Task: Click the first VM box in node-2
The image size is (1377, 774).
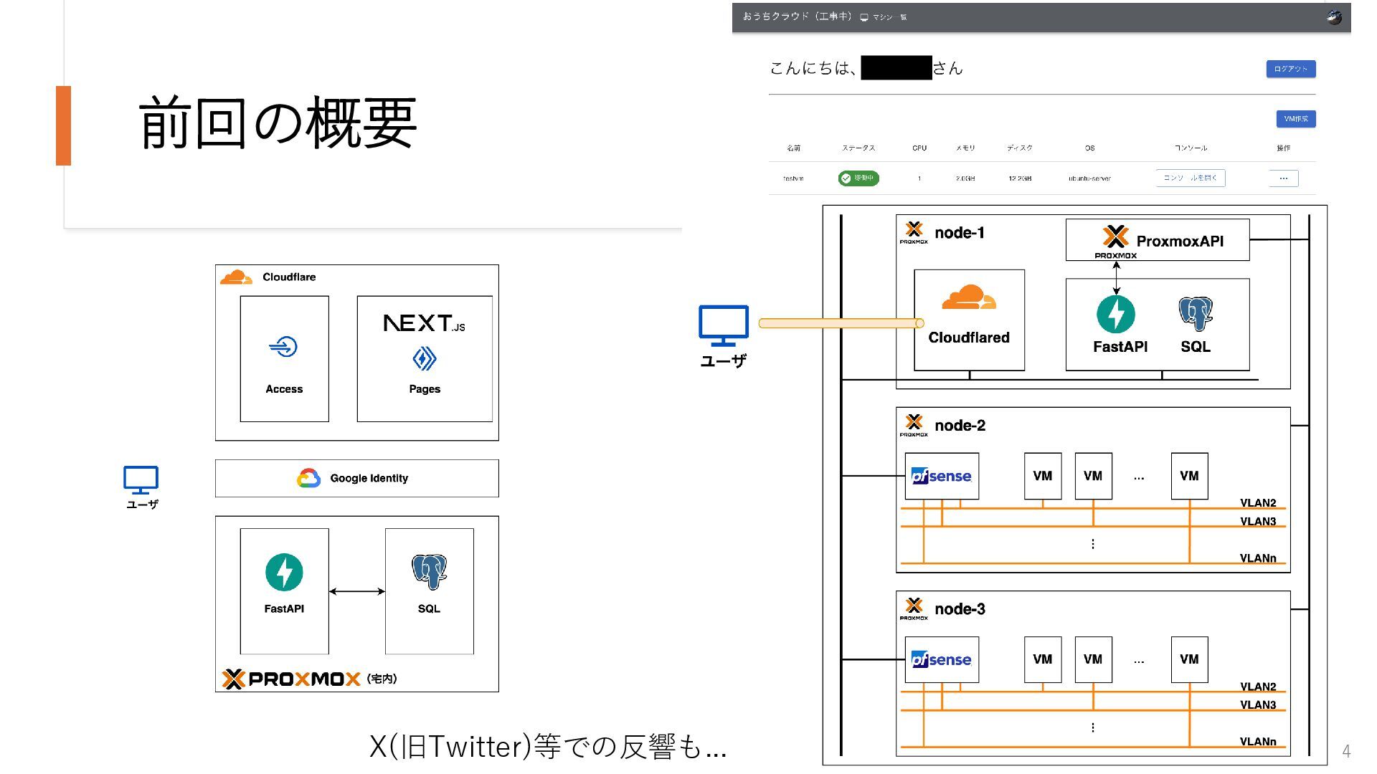Action: (1042, 476)
